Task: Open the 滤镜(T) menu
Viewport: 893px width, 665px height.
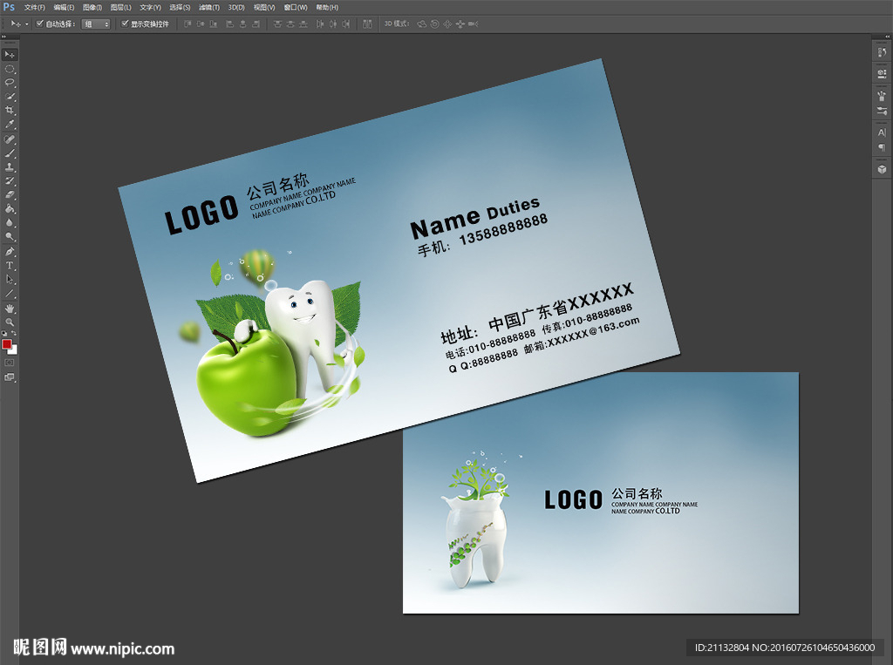Action: (x=209, y=7)
